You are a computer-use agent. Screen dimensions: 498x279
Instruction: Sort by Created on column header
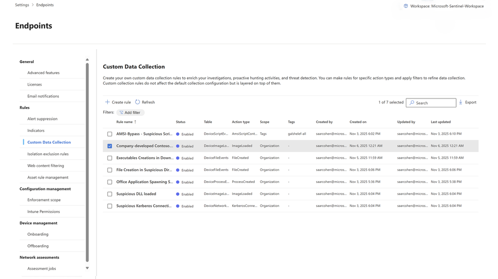[x=358, y=122]
